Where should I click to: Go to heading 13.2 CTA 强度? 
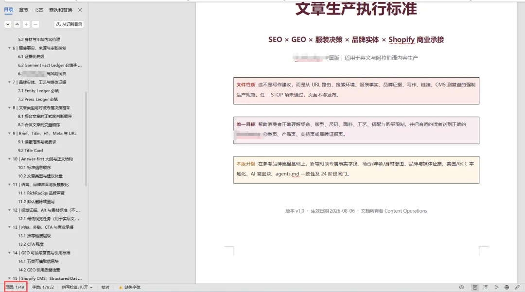(x=31, y=244)
